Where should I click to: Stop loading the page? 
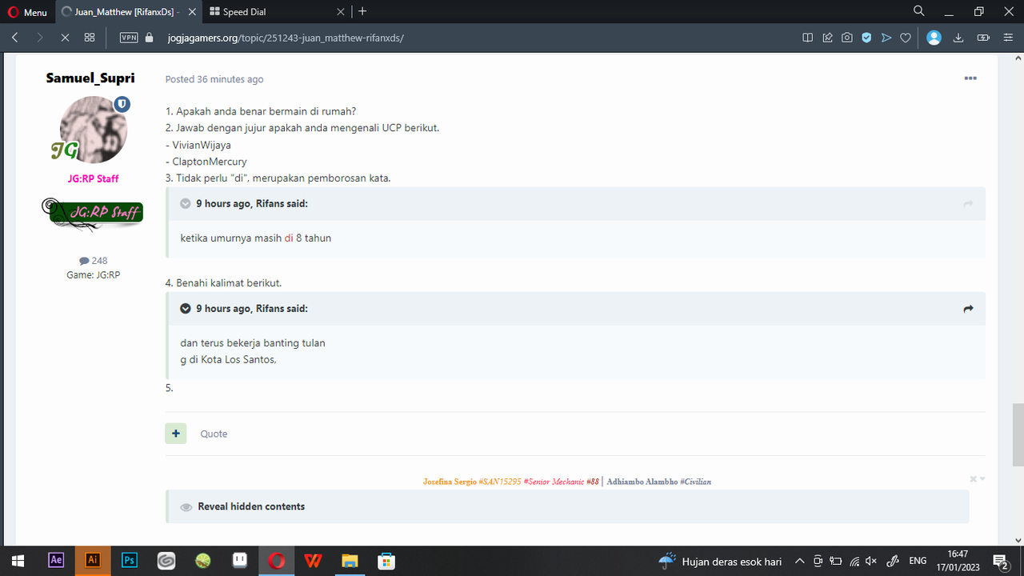[65, 38]
